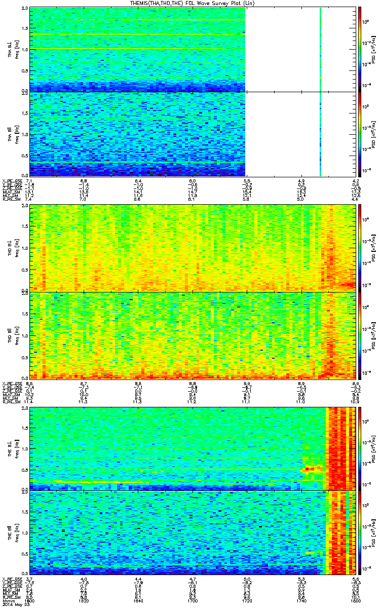Image resolution: width=380 pixels, height=608 pixels.
Task: Click the 1640 time label on bottom axis
Action: click(138, 600)
